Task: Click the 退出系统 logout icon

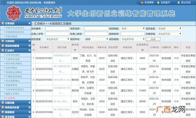Action: [x=179, y=2]
